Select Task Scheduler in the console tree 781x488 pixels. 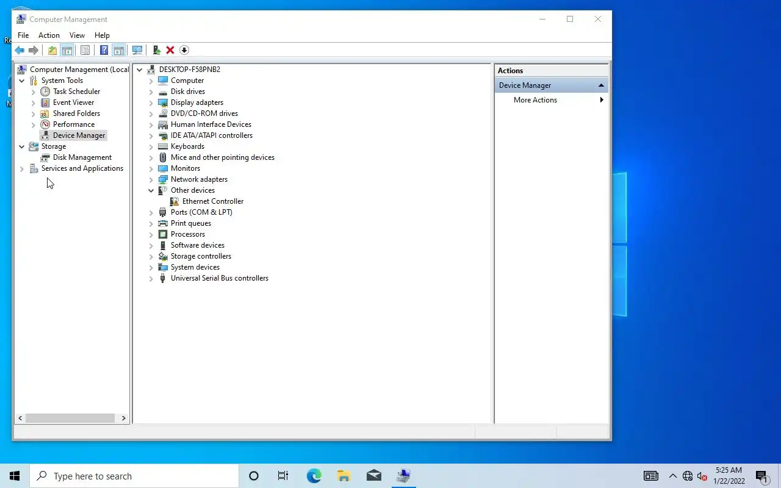pos(76,91)
